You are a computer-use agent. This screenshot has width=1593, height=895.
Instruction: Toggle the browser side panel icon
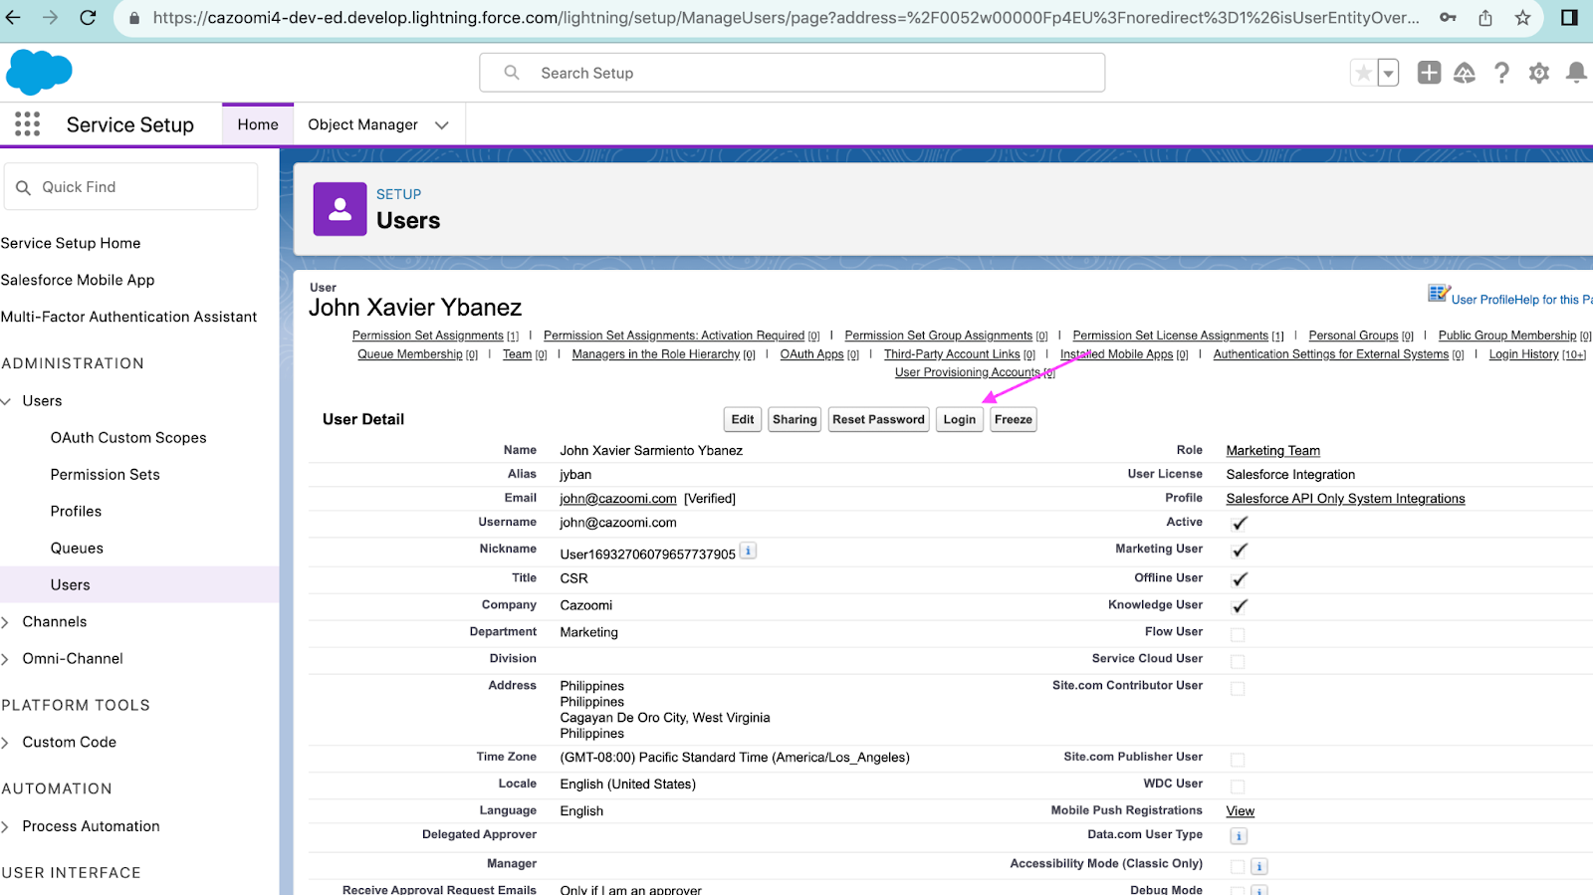[1569, 18]
